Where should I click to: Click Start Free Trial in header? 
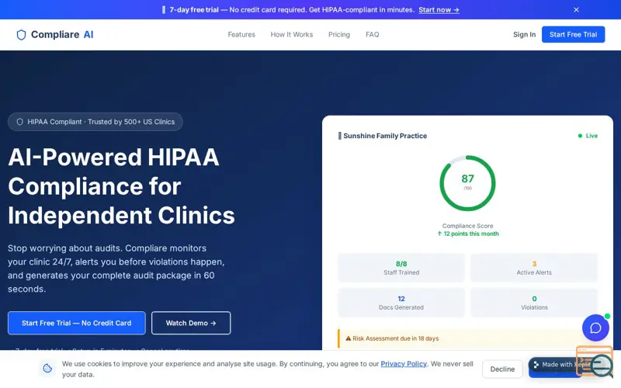pos(573,34)
